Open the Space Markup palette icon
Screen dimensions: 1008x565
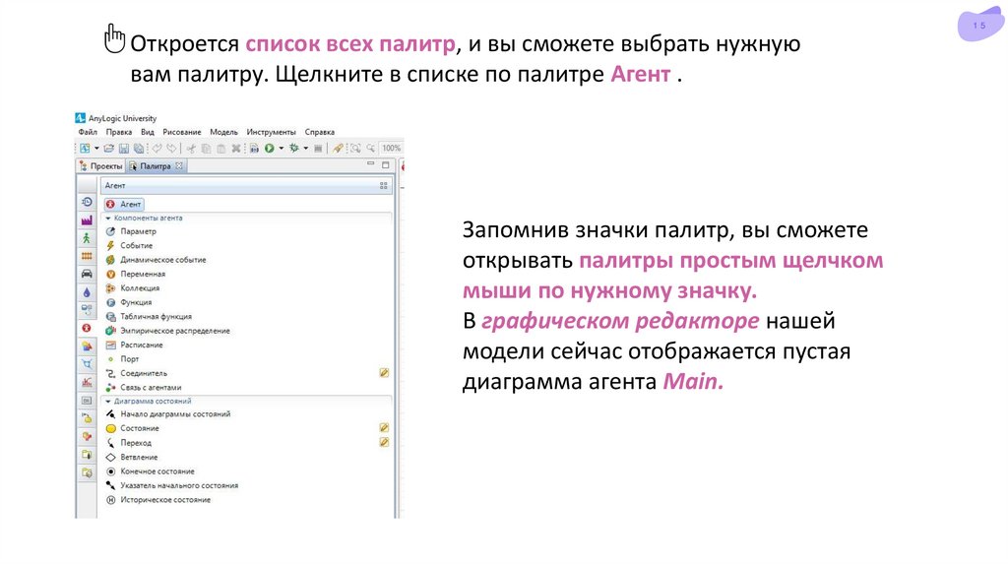[x=87, y=364]
